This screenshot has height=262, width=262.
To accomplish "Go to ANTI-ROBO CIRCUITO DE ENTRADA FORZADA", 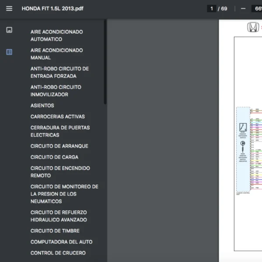I will [59, 72].
